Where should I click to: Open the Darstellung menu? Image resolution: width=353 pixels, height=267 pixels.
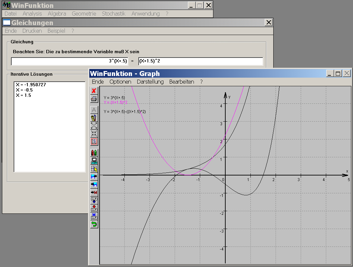pyautogui.click(x=150, y=82)
